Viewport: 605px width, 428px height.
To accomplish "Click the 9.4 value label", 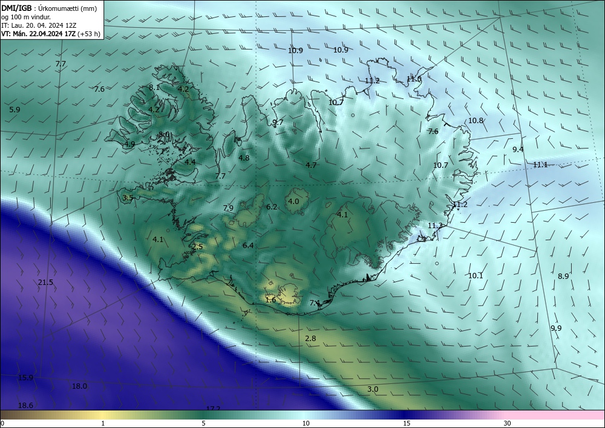I will (518, 149).
